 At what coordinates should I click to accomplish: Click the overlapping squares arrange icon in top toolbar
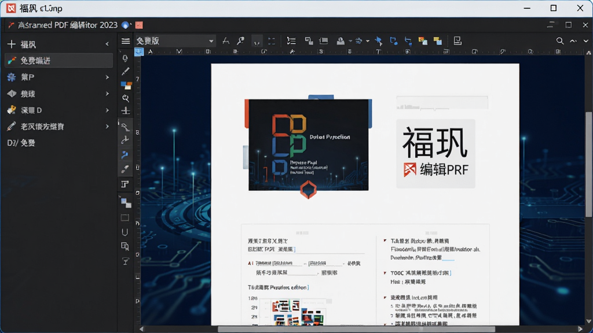309,41
